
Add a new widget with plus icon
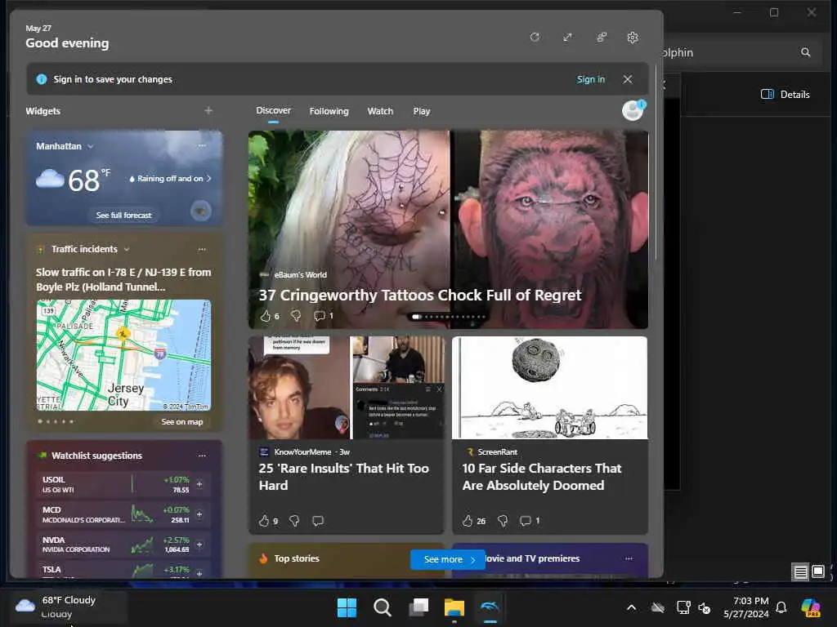(208, 110)
